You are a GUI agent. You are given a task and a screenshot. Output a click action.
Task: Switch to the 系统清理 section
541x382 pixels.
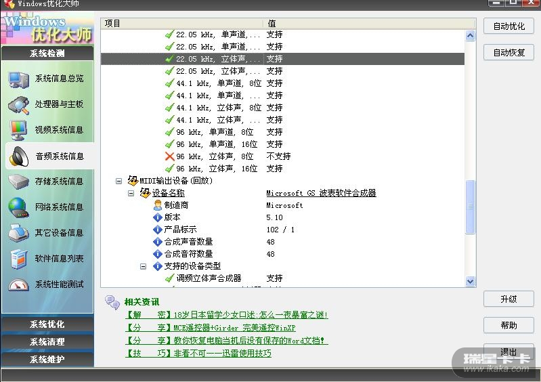click(x=47, y=341)
